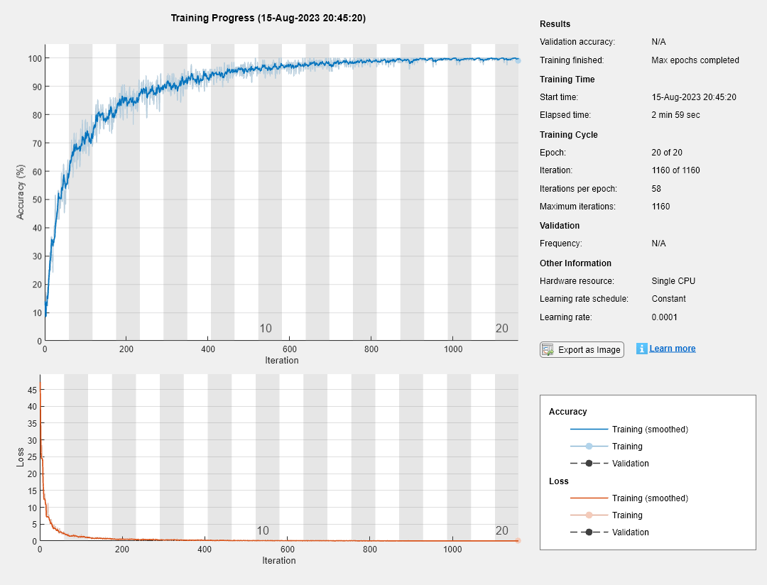Click the peach Loss Training legend marker

tap(589, 515)
